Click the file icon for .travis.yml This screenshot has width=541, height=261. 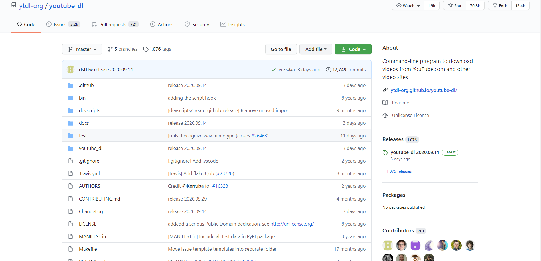(x=70, y=173)
